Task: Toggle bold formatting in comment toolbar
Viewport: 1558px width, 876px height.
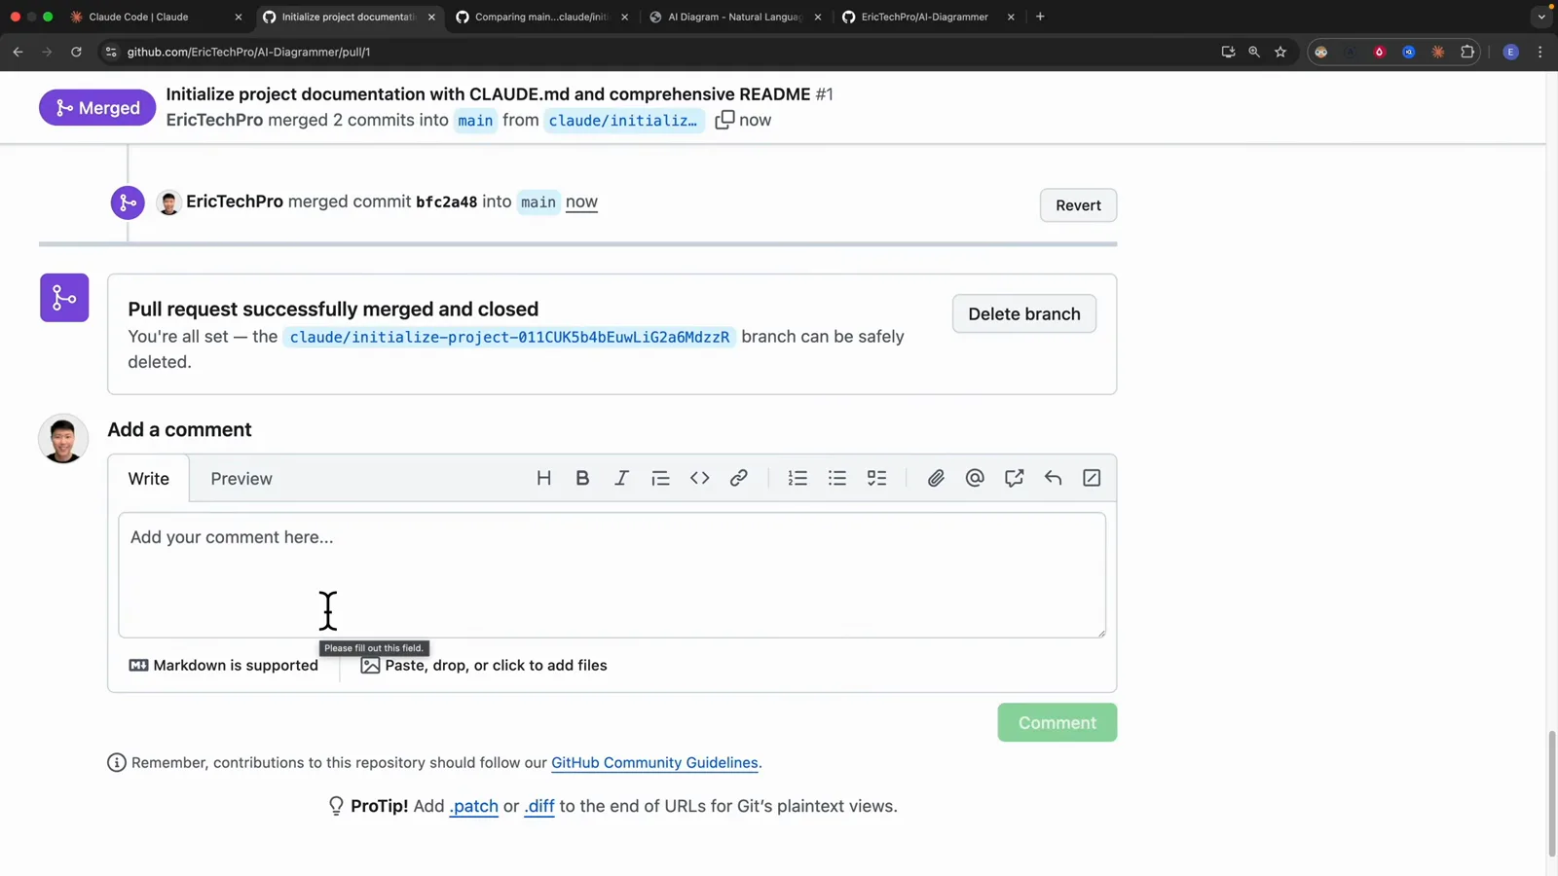Action: (x=582, y=478)
